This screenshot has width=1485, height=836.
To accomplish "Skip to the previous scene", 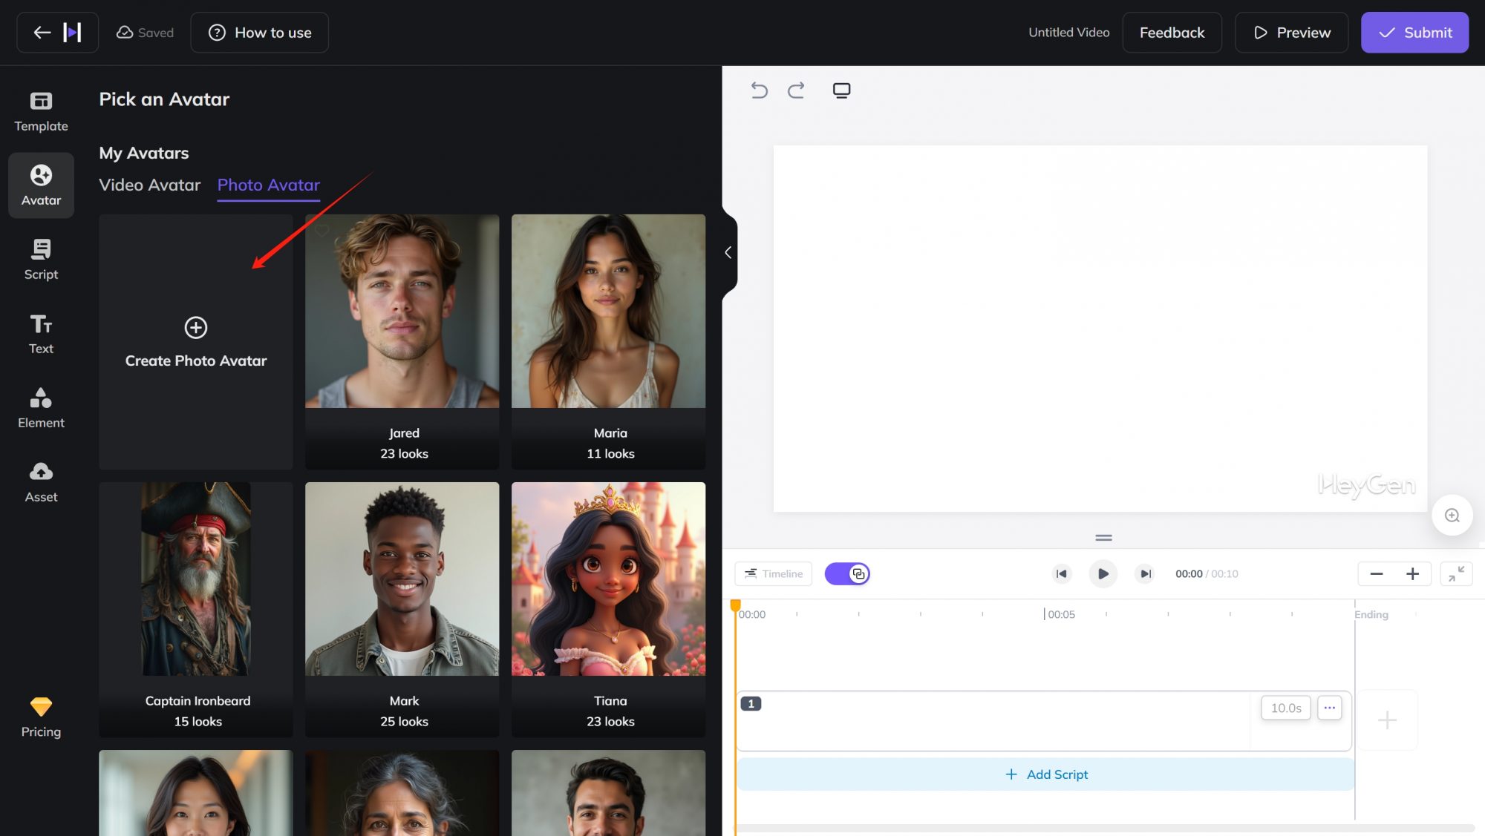I will 1062,574.
